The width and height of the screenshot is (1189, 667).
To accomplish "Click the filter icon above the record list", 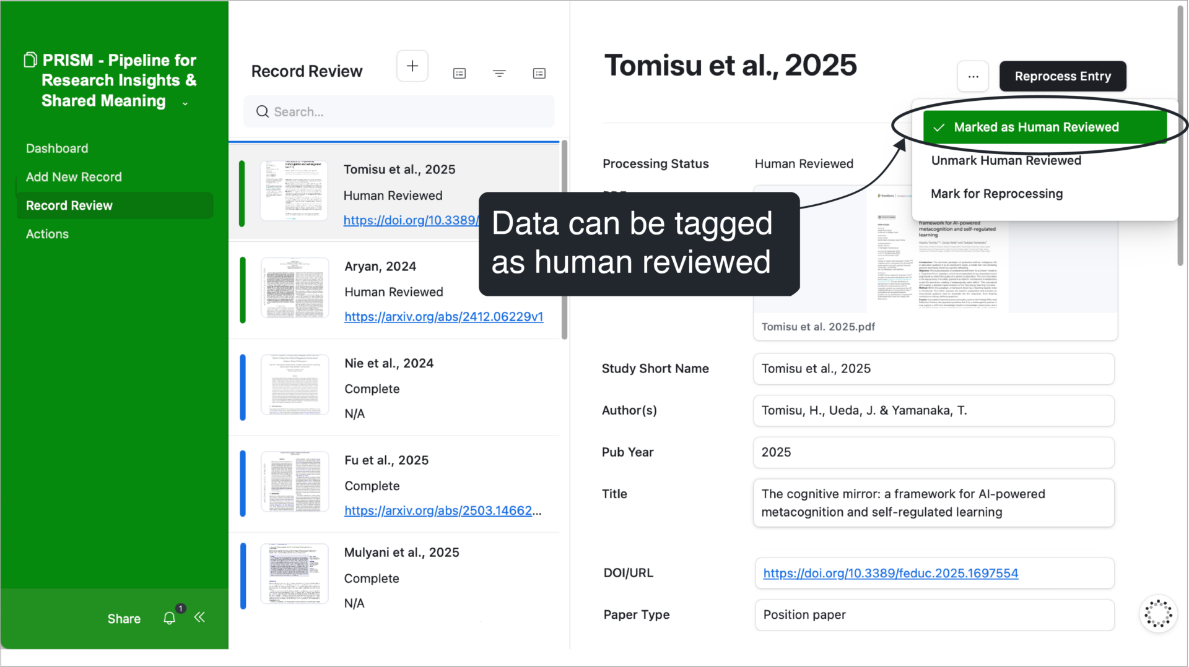I will click(499, 73).
